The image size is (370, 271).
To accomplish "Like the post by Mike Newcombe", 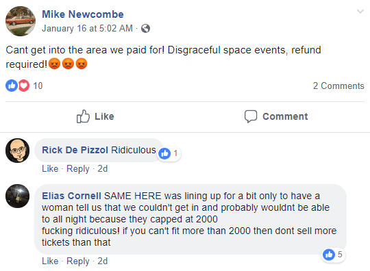I will point(95,116).
